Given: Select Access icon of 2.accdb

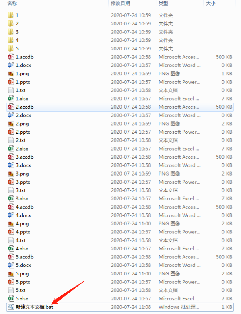Looking at the screenshot, I should tap(11, 107).
